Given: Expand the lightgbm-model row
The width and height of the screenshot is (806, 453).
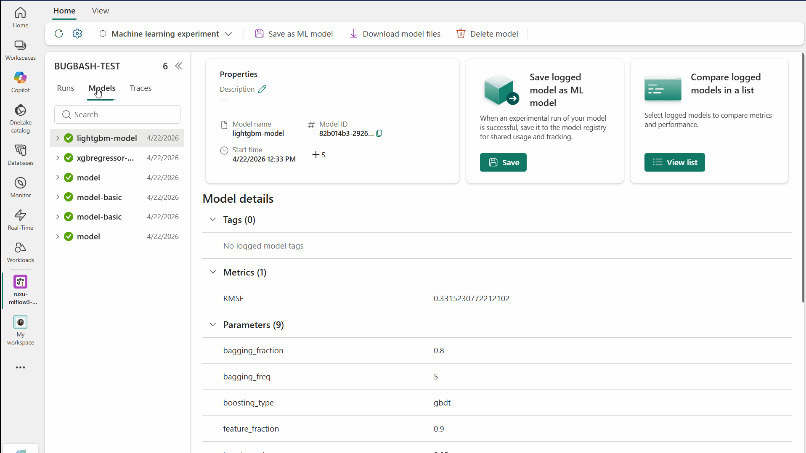Looking at the screenshot, I should click(x=58, y=138).
